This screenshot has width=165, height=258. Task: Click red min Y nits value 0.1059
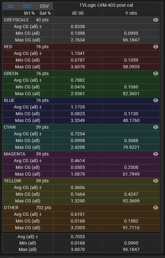click(x=131, y=60)
